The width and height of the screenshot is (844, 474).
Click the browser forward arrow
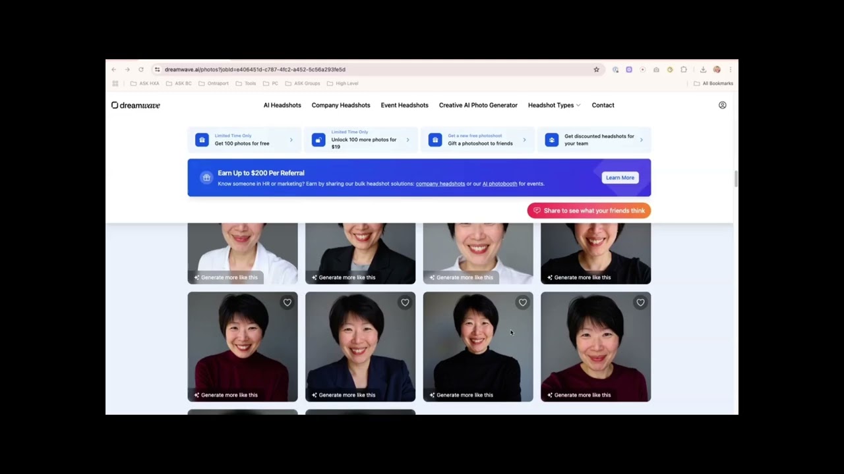pos(127,69)
